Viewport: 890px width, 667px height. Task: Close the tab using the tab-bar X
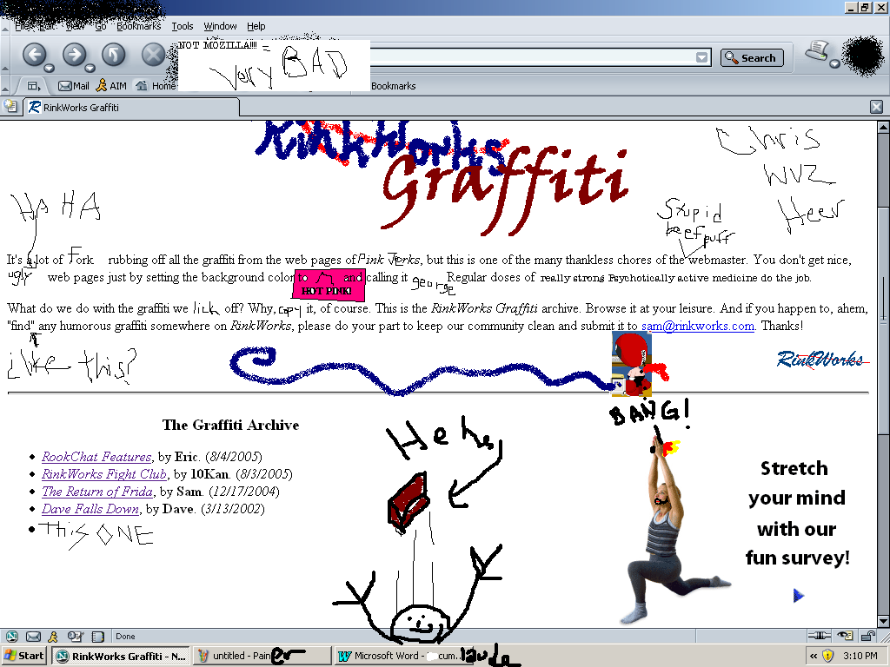[x=876, y=107]
